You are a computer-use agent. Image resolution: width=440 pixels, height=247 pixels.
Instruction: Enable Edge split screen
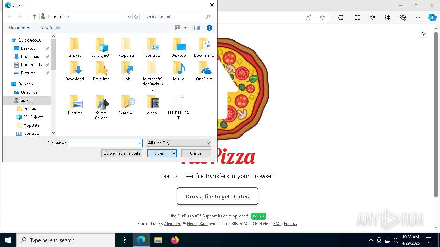point(357,17)
